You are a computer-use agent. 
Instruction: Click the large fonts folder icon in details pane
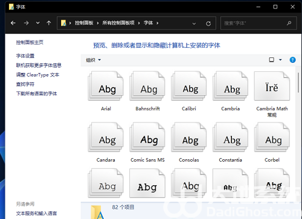tap(97, 212)
